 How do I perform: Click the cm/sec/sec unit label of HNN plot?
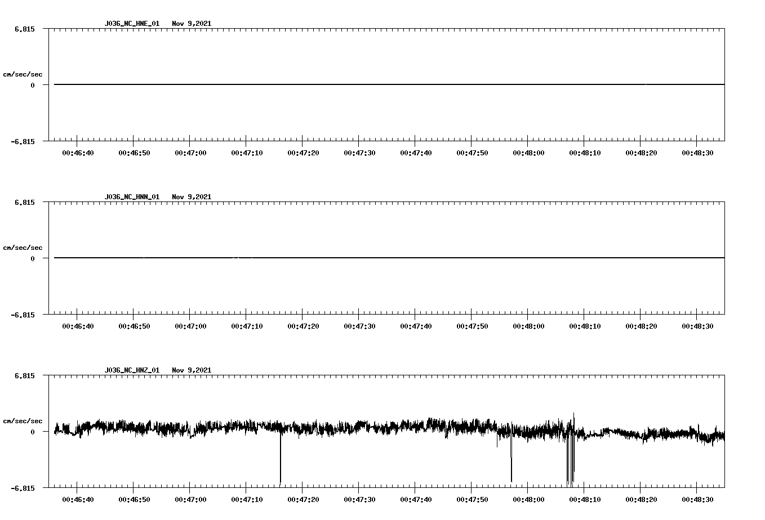coord(23,248)
